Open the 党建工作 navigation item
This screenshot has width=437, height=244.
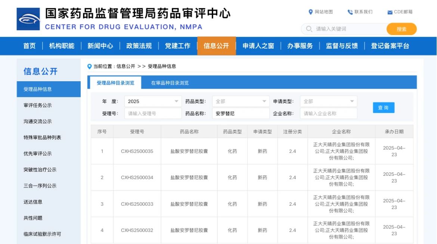click(x=177, y=46)
